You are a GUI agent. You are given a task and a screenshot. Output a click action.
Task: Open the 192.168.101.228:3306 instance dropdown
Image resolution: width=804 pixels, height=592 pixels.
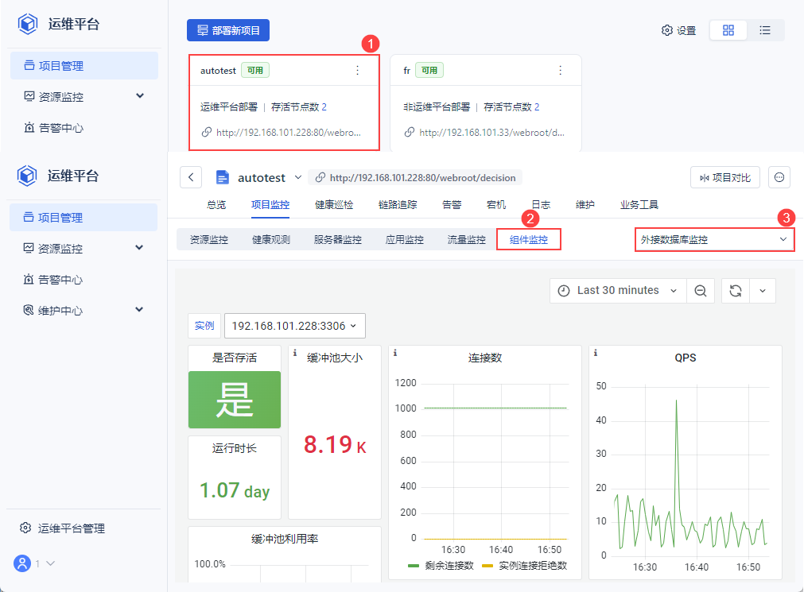pyautogui.click(x=295, y=326)
